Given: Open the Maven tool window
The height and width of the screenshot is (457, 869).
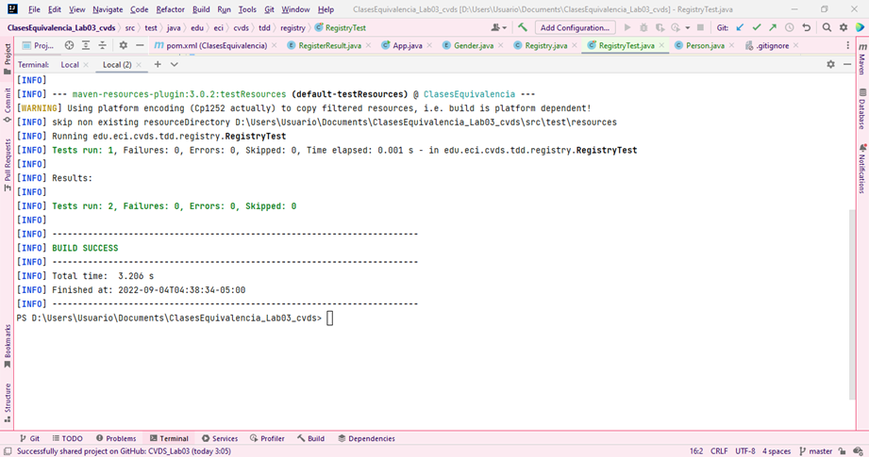Looking at the screenshot, I should [862, 59].
